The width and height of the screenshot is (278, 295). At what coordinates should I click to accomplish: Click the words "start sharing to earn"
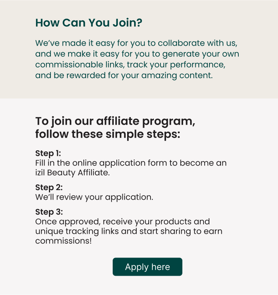point(181,232)
